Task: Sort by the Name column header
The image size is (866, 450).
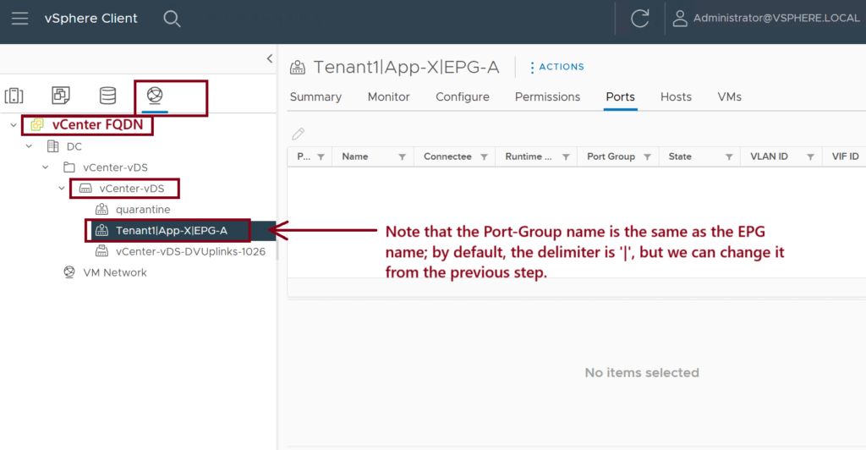Action: click(x=354, y=156)
